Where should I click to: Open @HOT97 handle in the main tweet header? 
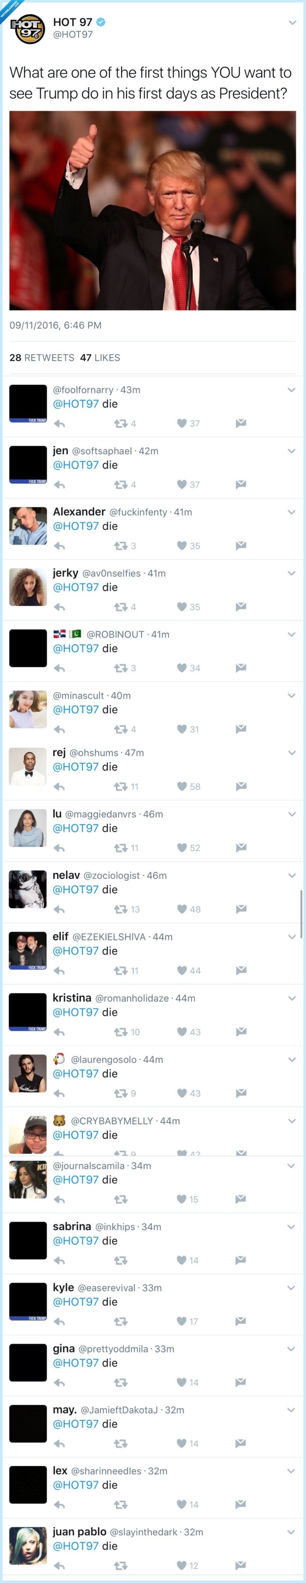tap(73, 35)
